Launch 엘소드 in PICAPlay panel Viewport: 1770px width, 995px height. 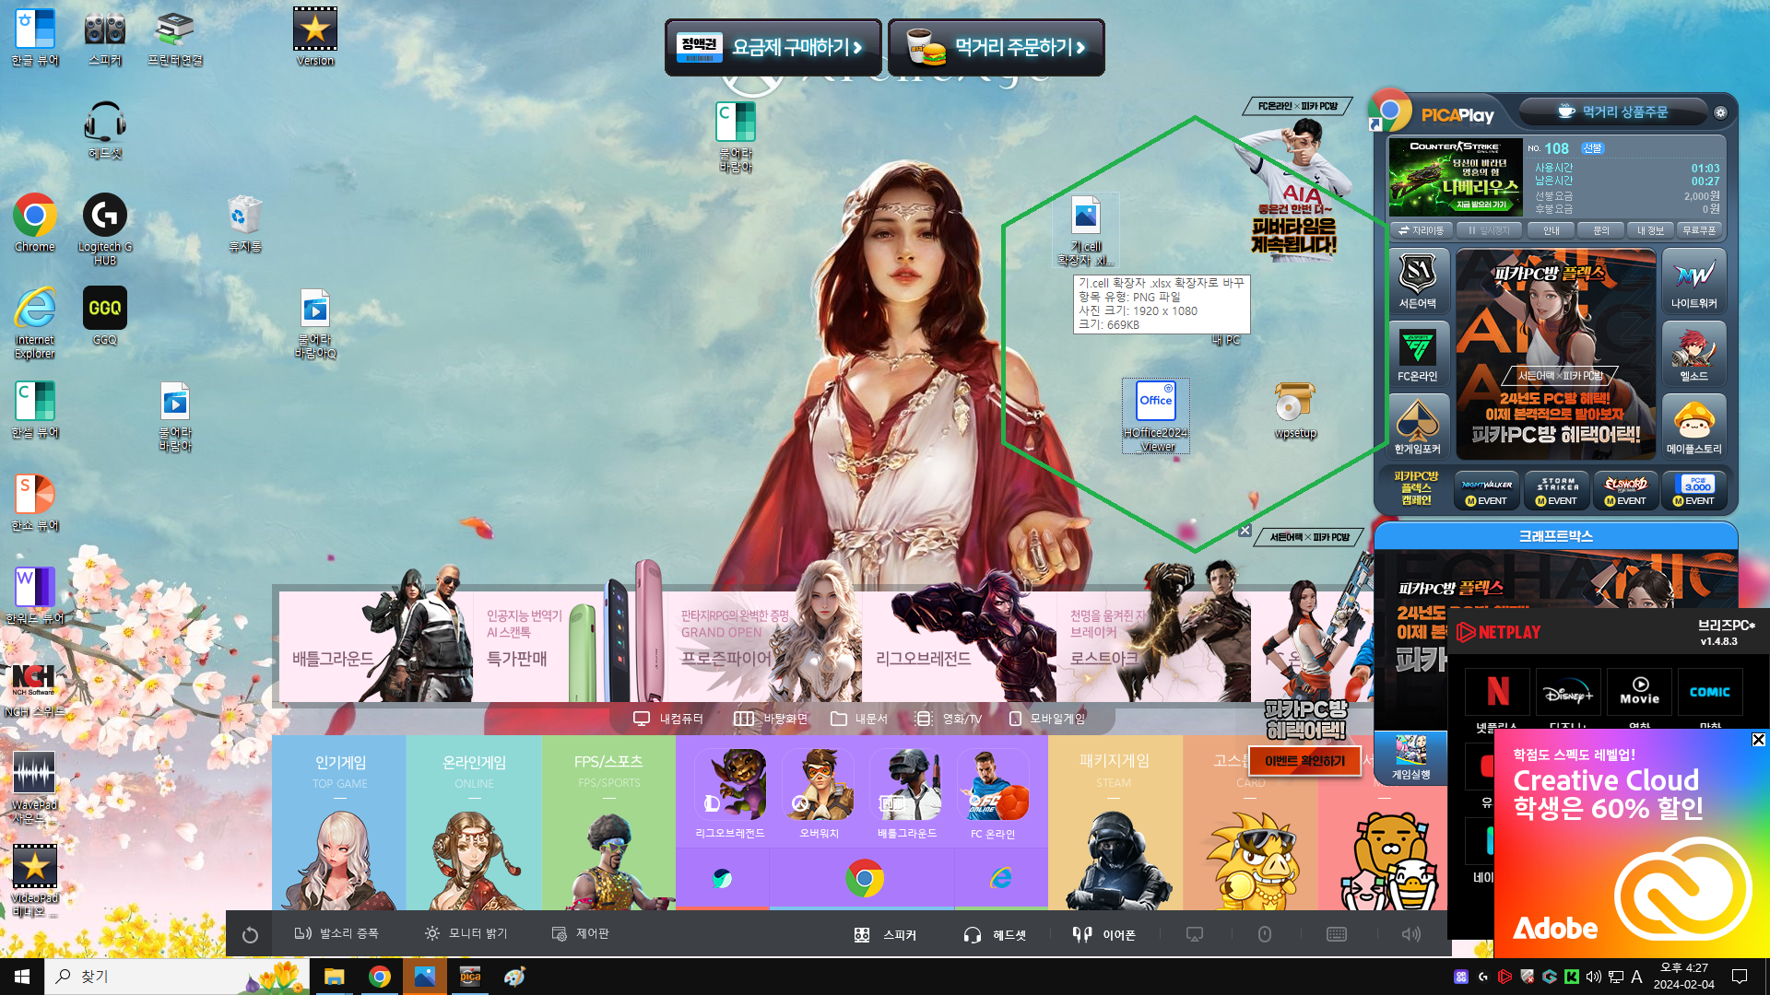coord(1694,354)
